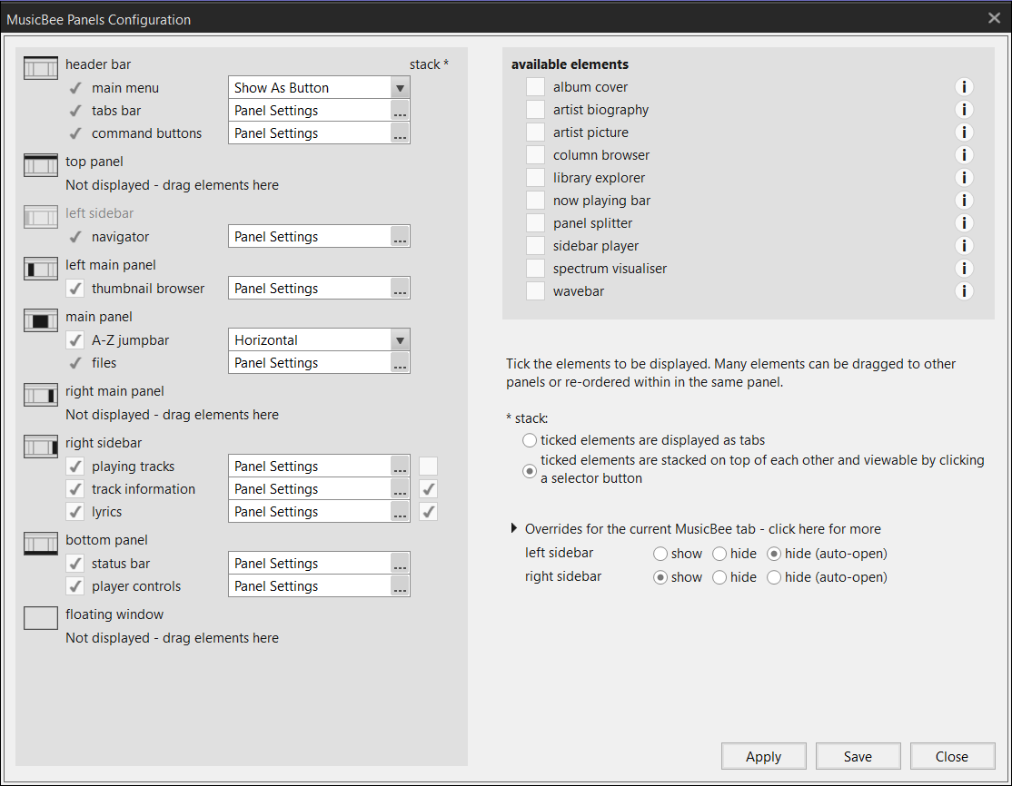Click the library explorer element label
This screenshot has width=1012, height=786.
coord(599,178)
